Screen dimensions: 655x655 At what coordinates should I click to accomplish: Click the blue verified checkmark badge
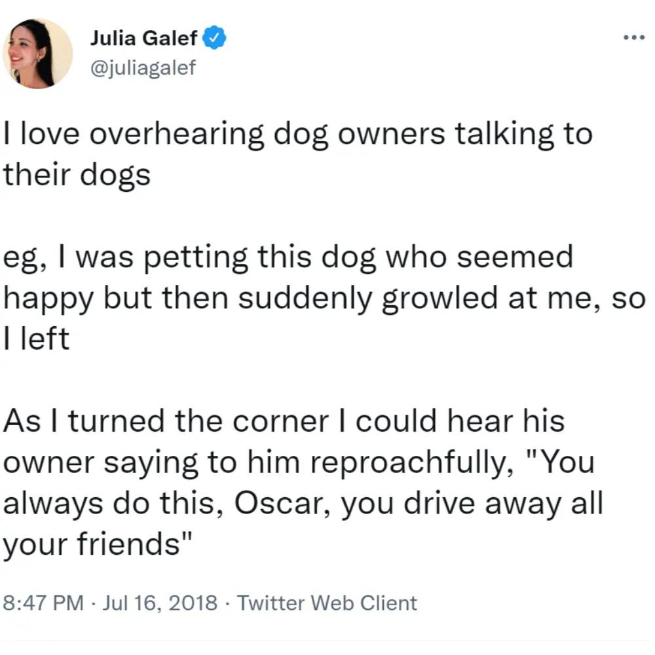pyautogui.click(x=214, y=37)
